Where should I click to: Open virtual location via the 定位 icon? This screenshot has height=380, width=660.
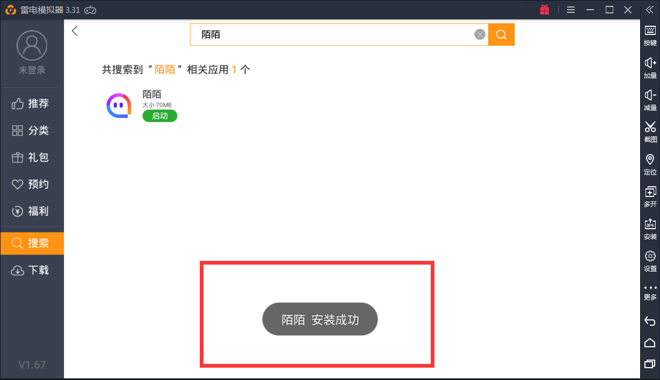pyautogui.click(x=649, y=162)
